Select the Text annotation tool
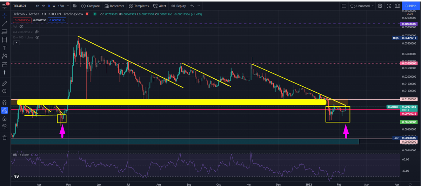Viewport: 421px width, 186px height. pyautogui.click(x=5, y=48)
